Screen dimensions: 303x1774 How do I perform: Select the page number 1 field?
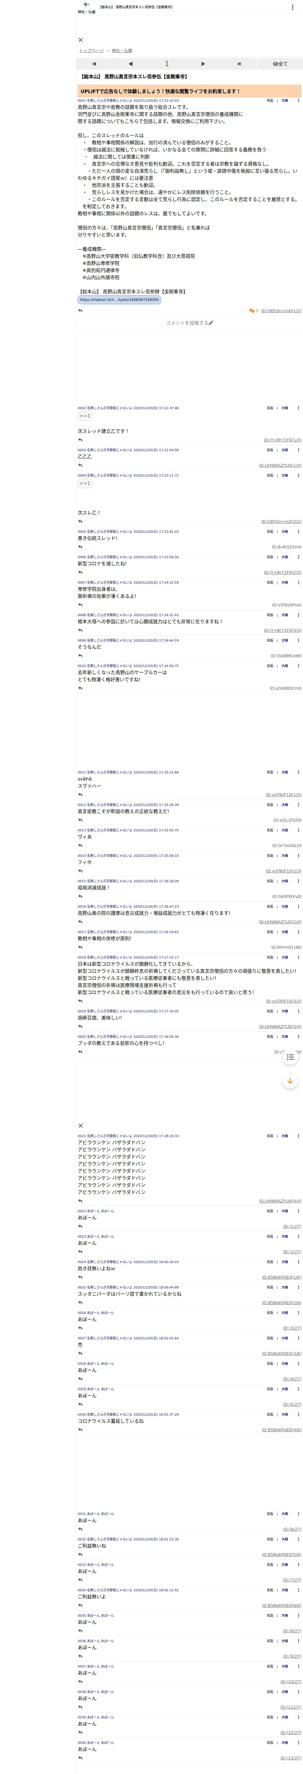(x=167, y=64)
